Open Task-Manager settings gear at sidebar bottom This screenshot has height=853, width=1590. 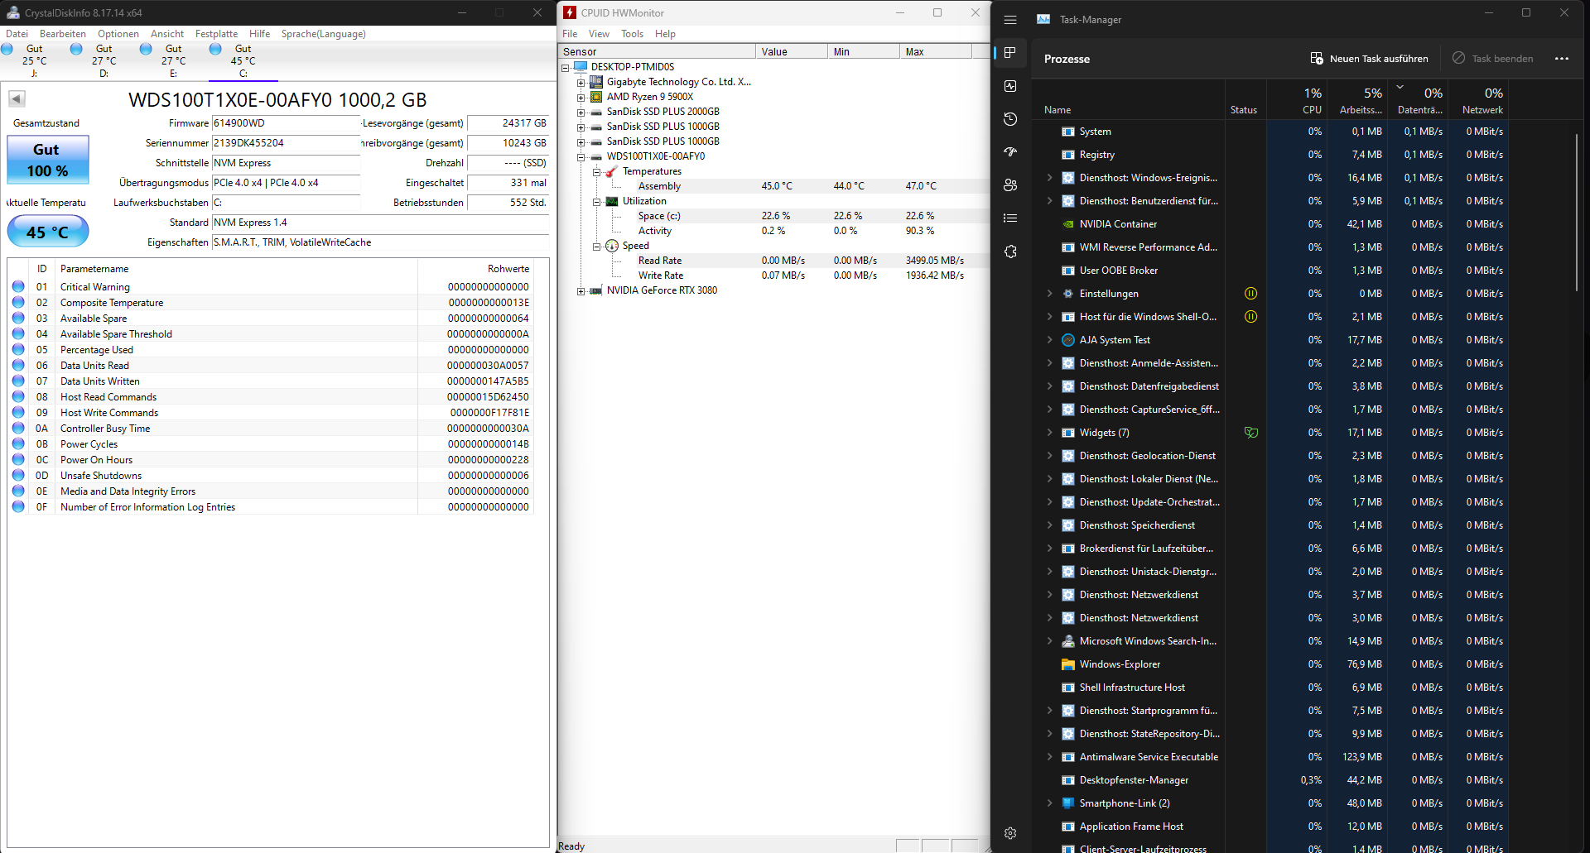coord(1010,833)
